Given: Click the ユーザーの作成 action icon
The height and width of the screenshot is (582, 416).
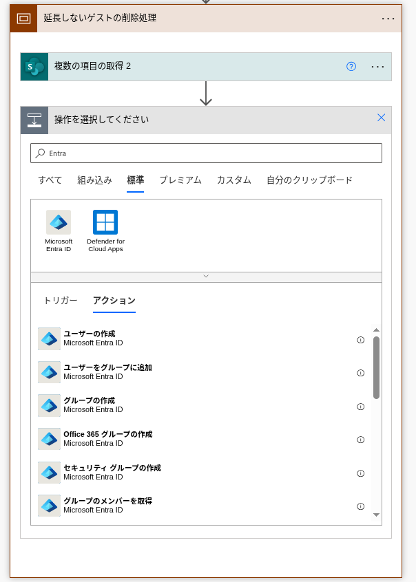Looking at the screenshot, I should pos(49,338).
